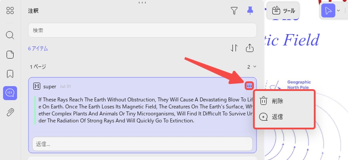This screenshot has width=348, height=160.
Task: Click the export share icon
Action: (x=250, y=48)
